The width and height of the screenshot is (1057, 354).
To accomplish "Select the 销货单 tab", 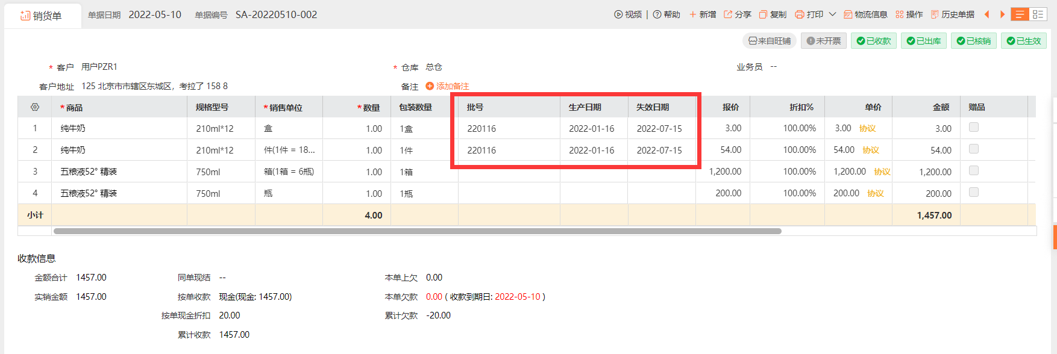I will [42, 16].
